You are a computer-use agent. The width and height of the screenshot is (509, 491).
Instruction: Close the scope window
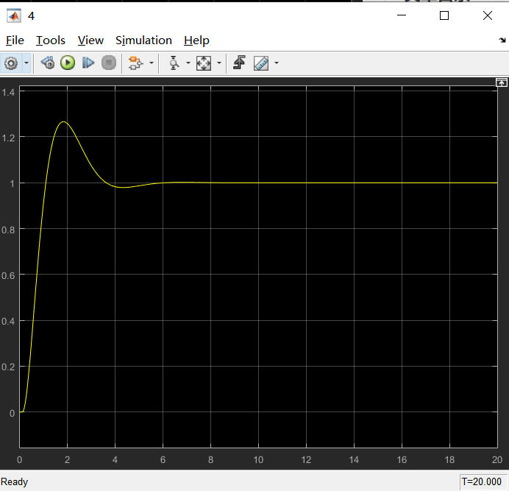click(487, 15)
